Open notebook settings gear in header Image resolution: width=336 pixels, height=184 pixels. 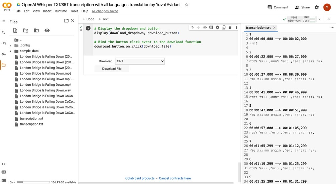(317, 7)
